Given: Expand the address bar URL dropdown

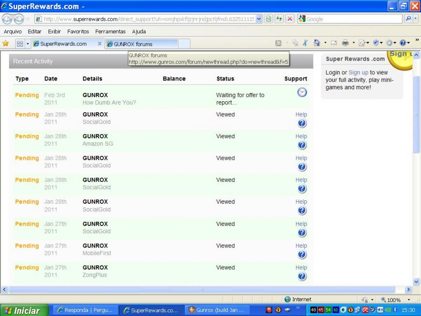Looking at the screenshot, I should (259, 19).
